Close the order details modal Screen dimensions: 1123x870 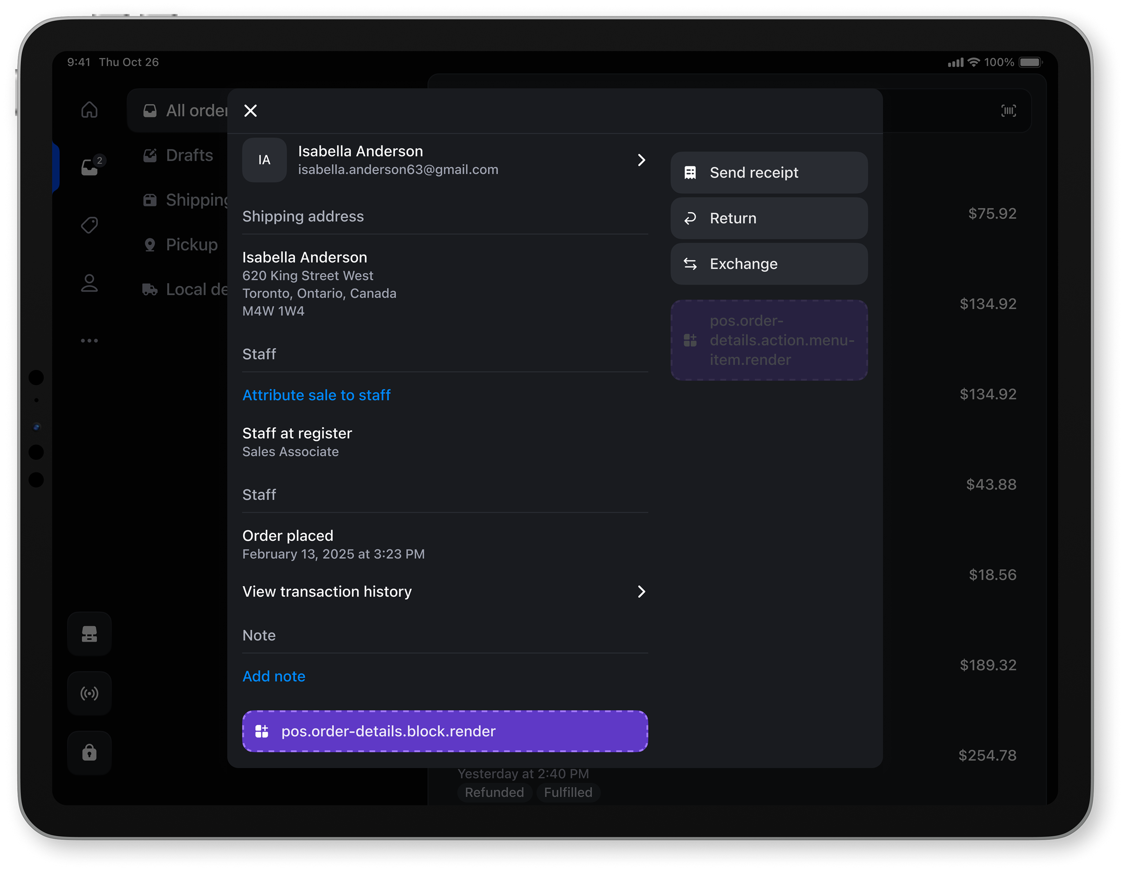251,111
